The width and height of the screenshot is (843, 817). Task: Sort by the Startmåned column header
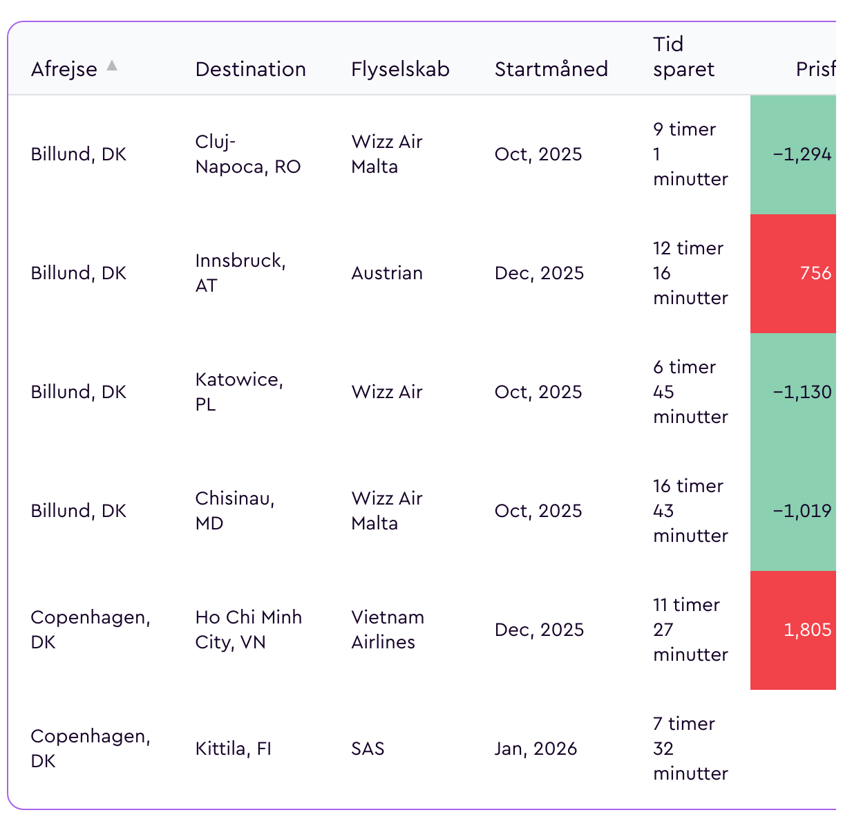click(x=551, y=69)
